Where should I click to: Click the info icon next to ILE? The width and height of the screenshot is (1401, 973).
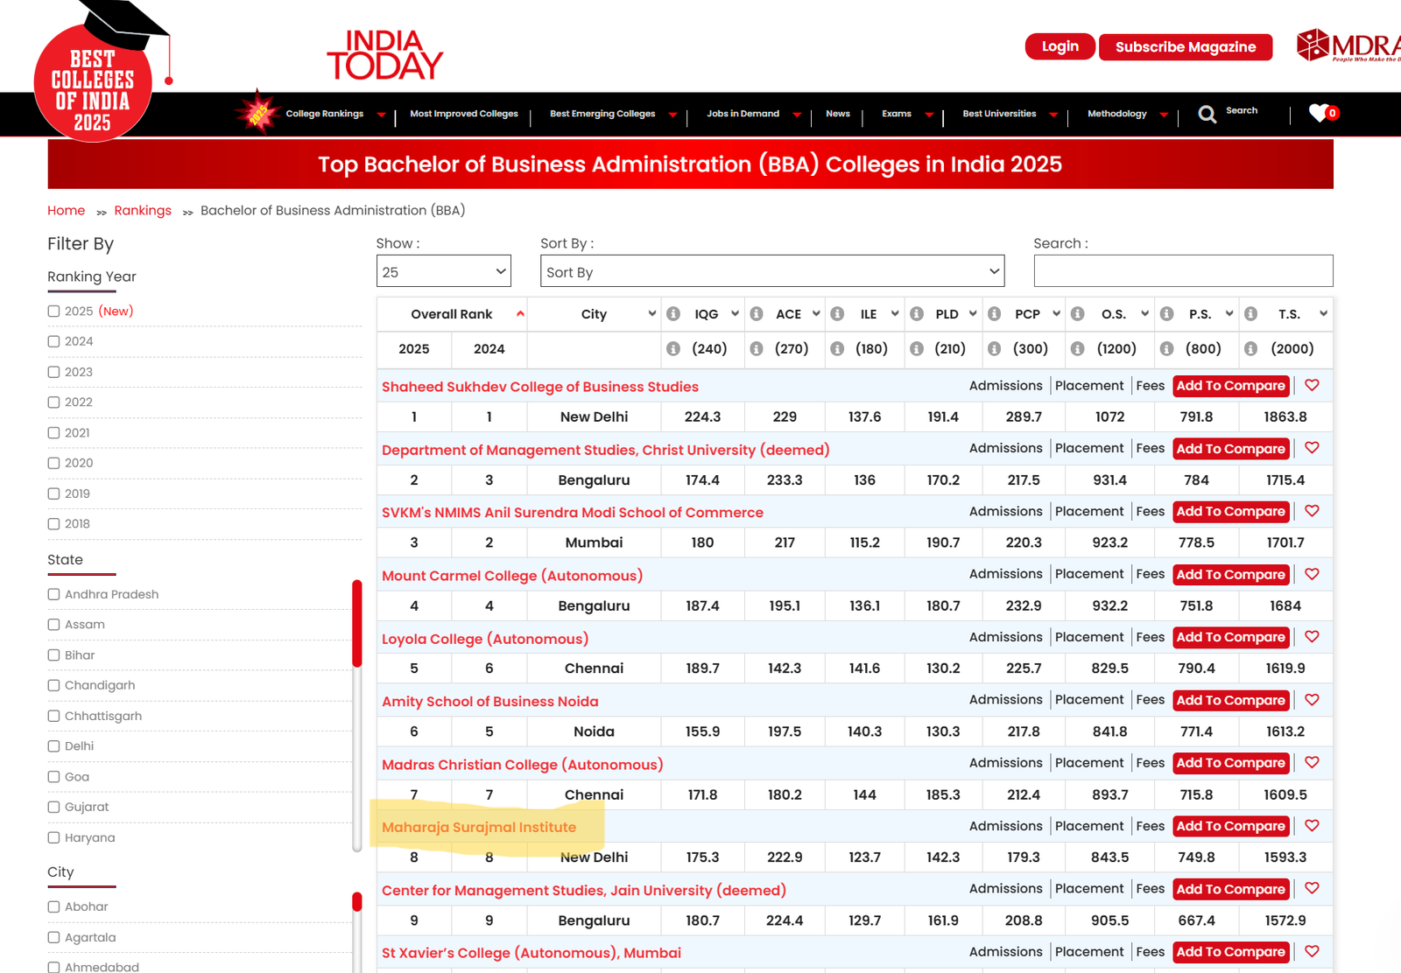[x=837, y=314]
